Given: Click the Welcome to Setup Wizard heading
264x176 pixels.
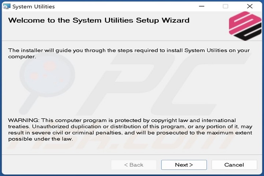Looking at the screenshot, I should [x=99, y=20].
